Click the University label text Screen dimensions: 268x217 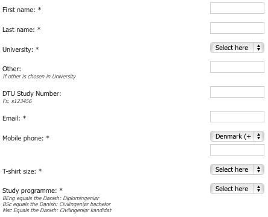tap(18, 49)
